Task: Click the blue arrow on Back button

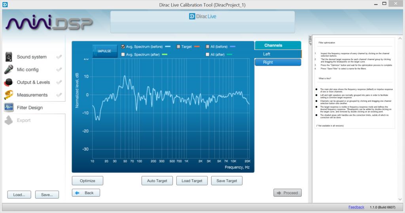Action: tap(77, 193)
